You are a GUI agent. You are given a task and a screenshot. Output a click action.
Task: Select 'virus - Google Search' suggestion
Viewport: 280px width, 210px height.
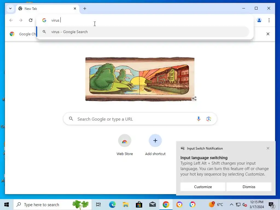click(x=143, y=32)
